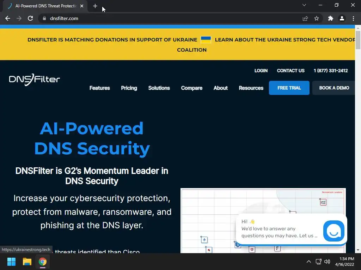Open the volume speaker tray icon

(x=327, y=262)
